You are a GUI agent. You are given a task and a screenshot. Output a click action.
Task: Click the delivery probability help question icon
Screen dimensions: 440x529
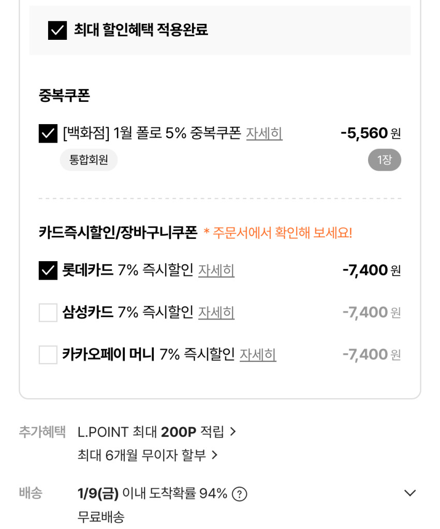239,494
